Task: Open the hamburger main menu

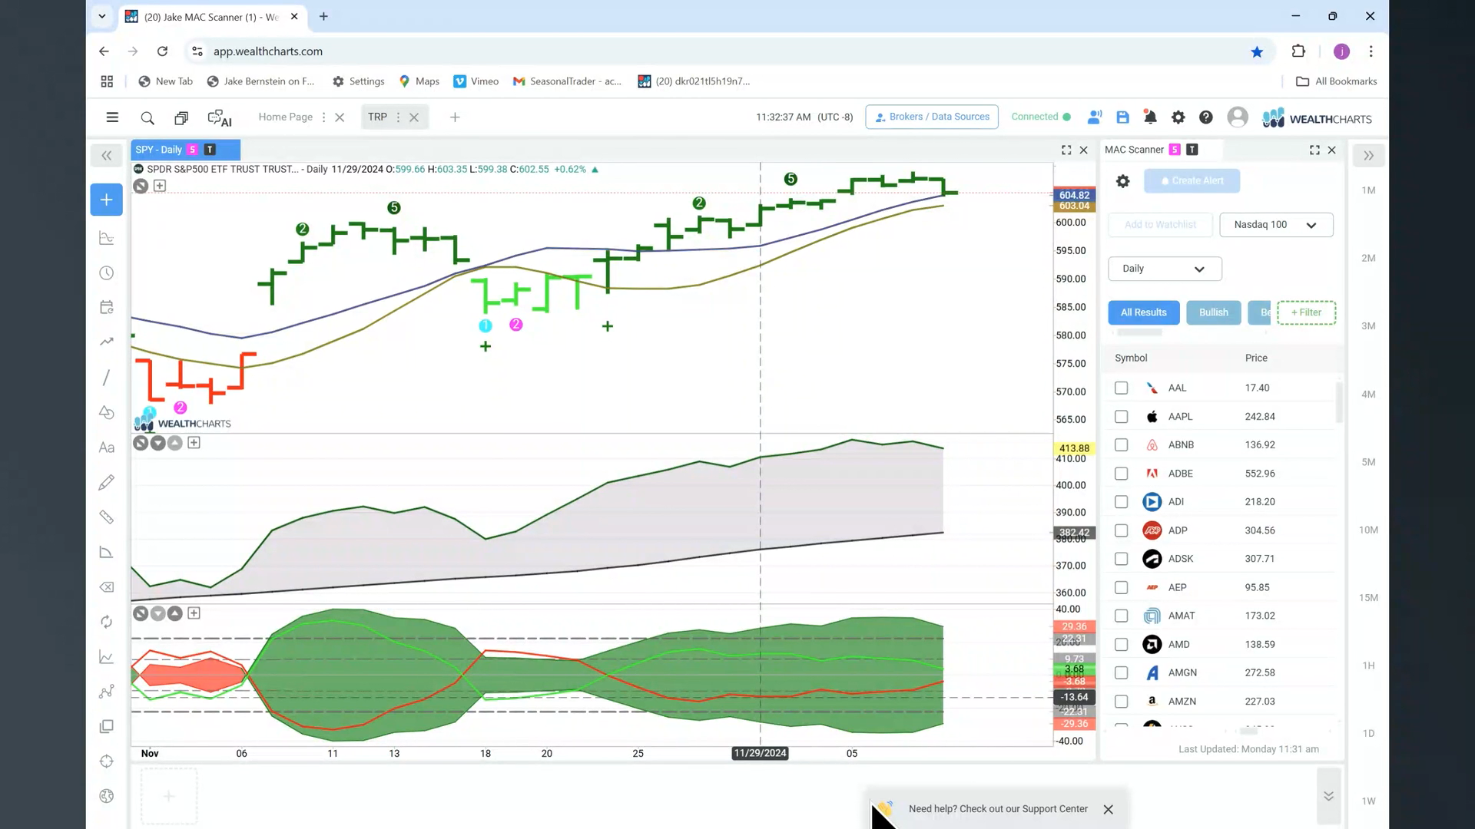Action: click(112, 117)
